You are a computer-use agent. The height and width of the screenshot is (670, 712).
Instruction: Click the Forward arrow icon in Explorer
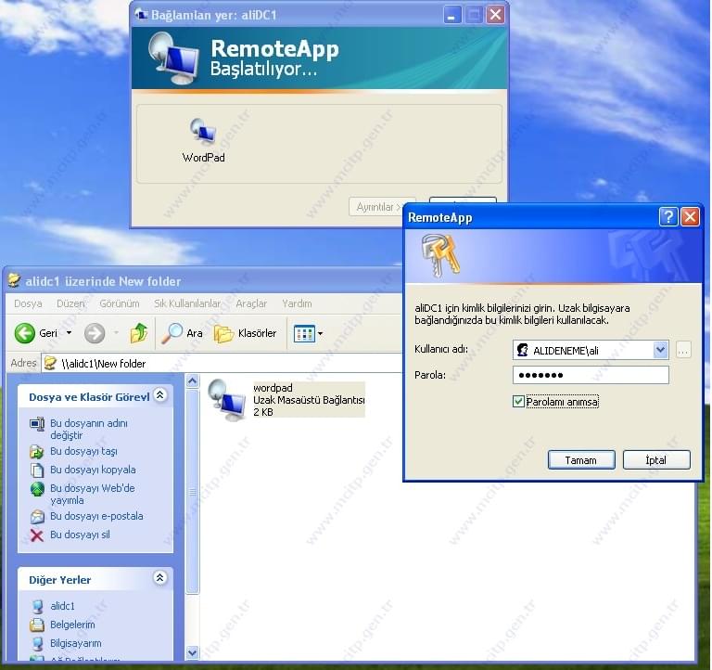pos(95,333)
